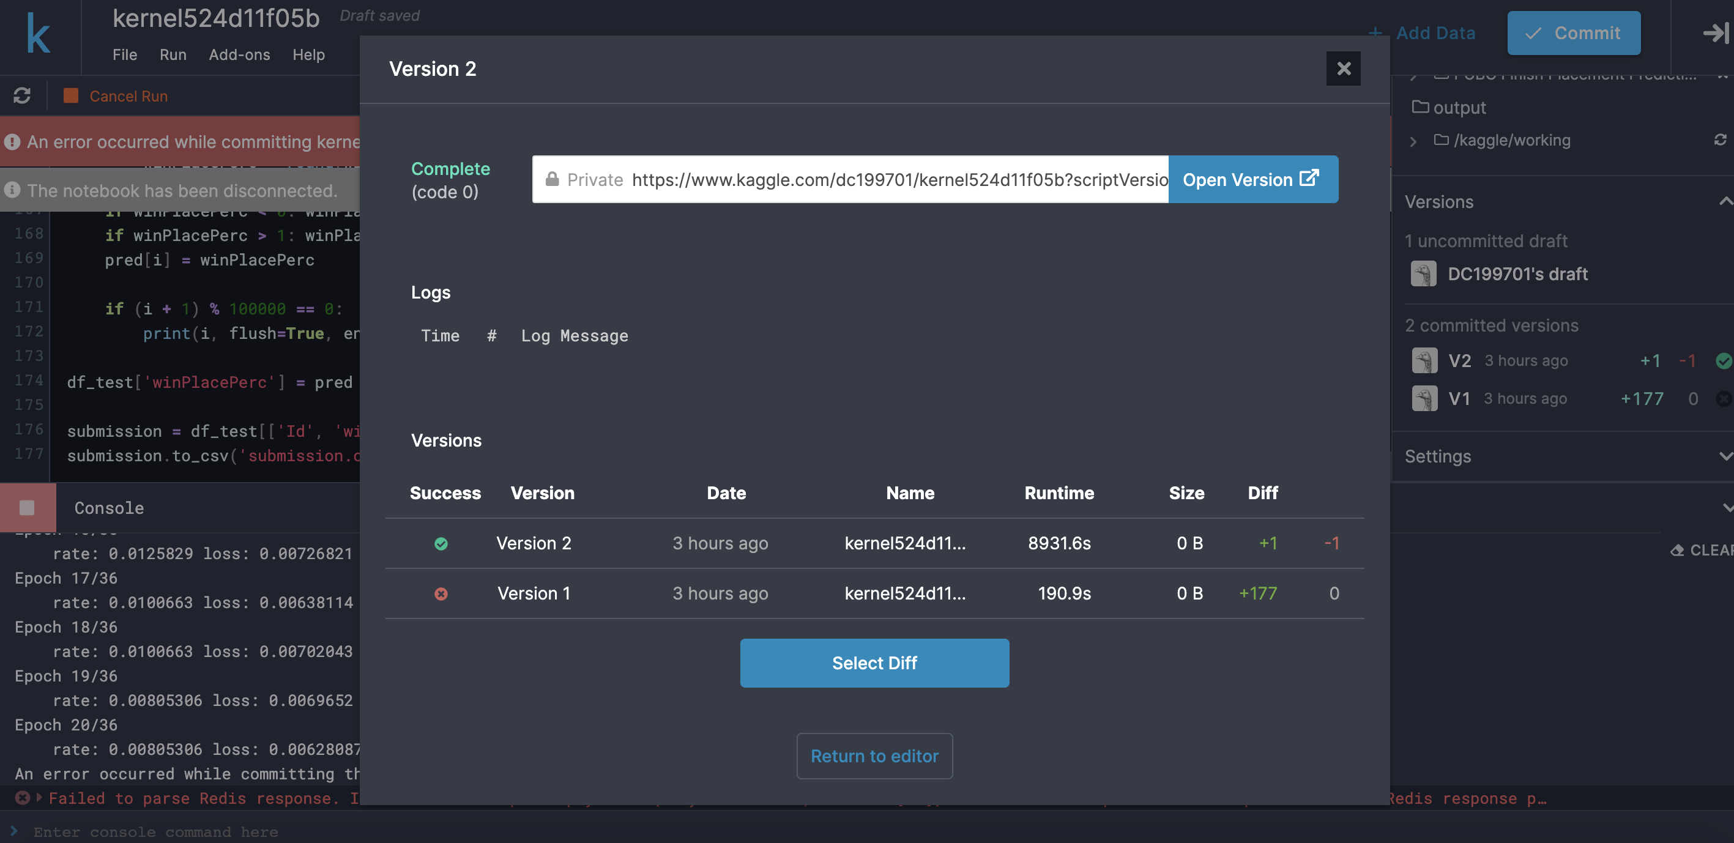Click V1's red failure icon

(1724, 398)
